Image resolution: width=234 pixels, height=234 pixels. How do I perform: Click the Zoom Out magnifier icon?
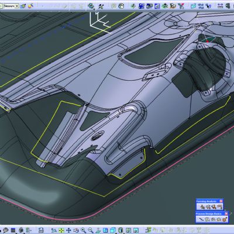point(91,230)
